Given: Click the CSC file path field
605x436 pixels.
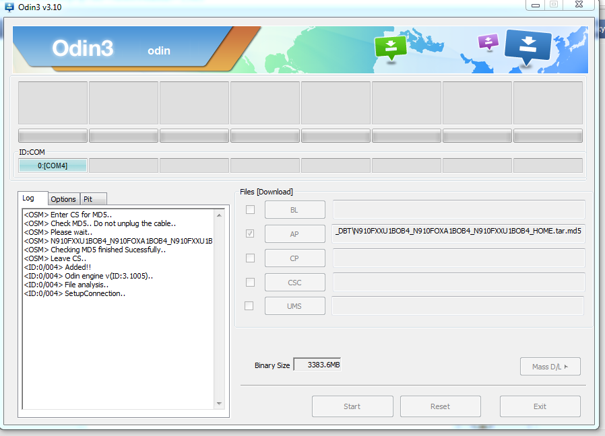Looking at the screenshot, I should [459, 282].
